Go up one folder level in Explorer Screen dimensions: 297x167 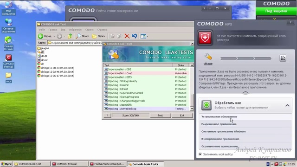tap(70, 36)
